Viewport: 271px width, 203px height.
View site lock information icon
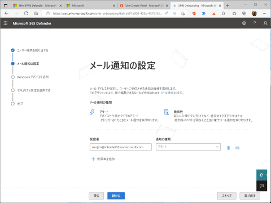click(x=48, y=14)
